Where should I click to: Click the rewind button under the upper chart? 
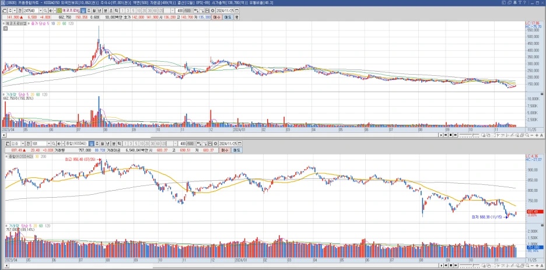(x=446, y=135)
